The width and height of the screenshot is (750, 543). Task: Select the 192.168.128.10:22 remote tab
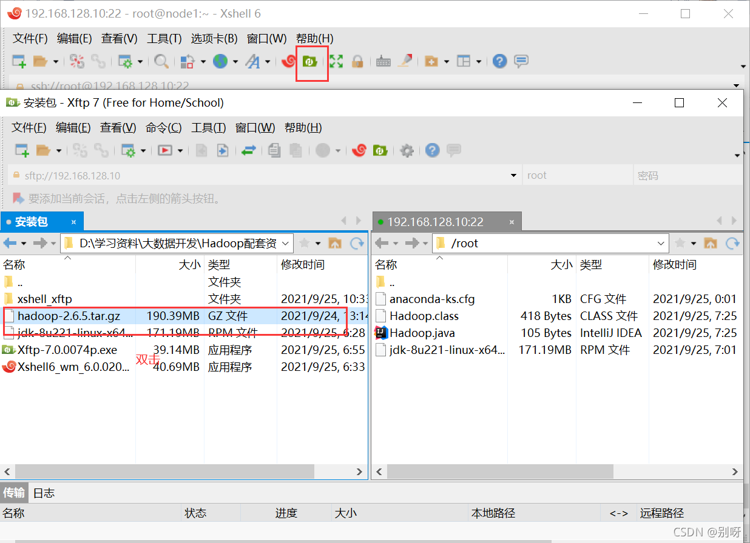pyautogui.click(x=446, y=222)
